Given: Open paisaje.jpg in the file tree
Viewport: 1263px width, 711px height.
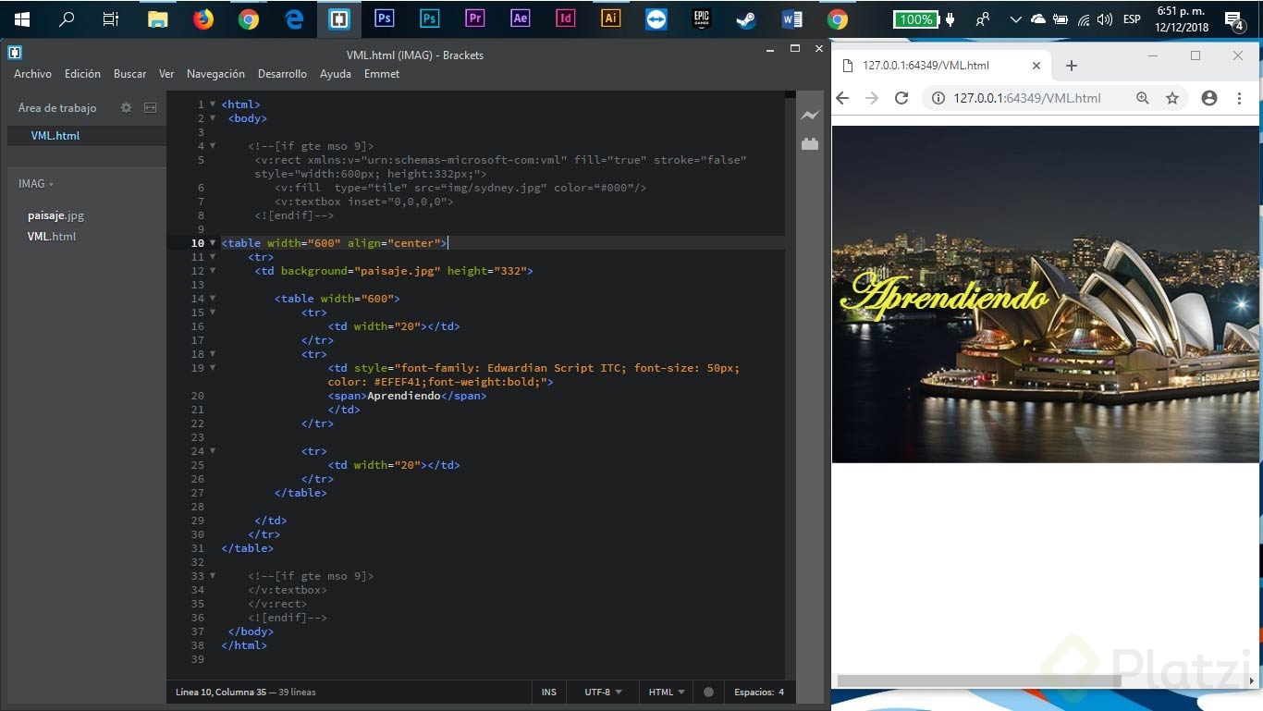Looking at the screenshot, I should 55,215.
